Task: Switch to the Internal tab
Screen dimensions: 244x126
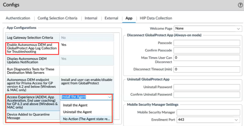Action: click(91, 18)
